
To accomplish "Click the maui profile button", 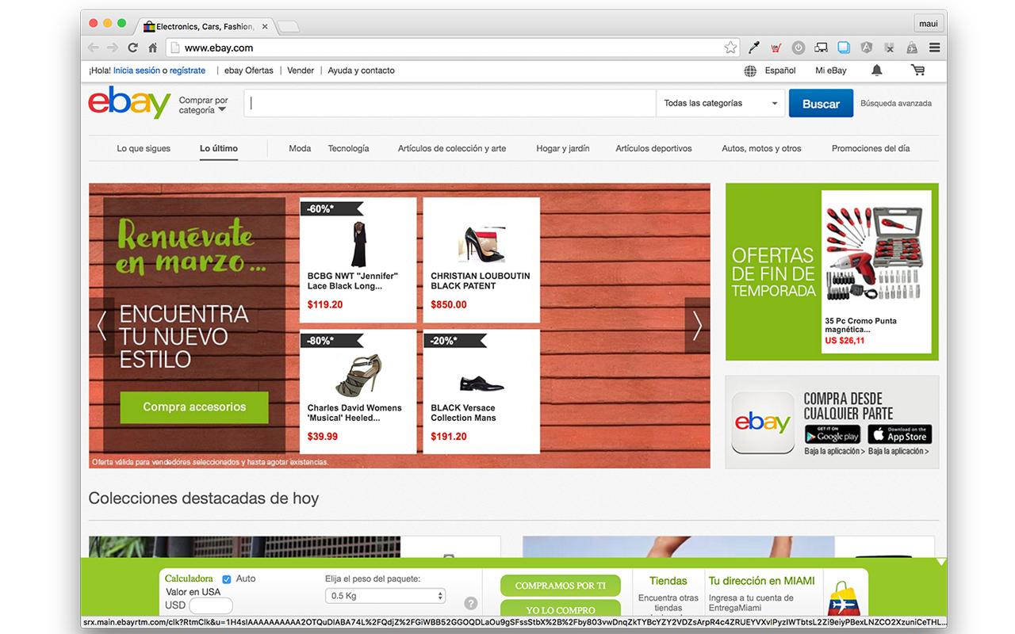I will 929,24.
